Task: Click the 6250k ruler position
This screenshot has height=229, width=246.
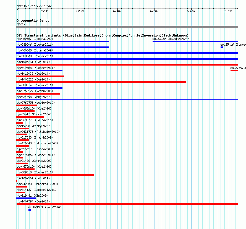Action: tap(154, 11)
